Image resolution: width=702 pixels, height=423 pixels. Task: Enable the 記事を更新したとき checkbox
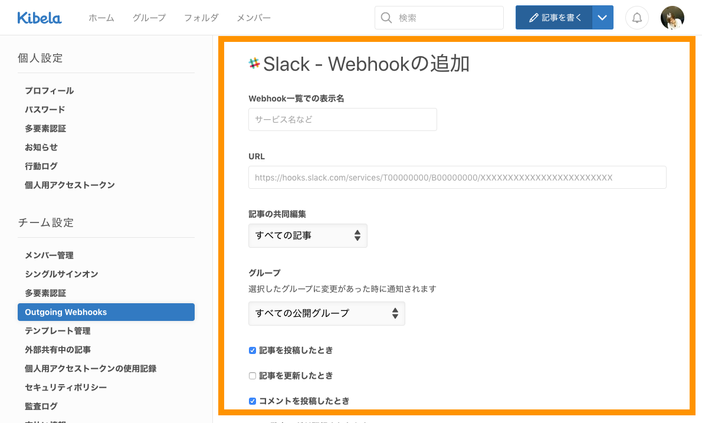point(252,376)
